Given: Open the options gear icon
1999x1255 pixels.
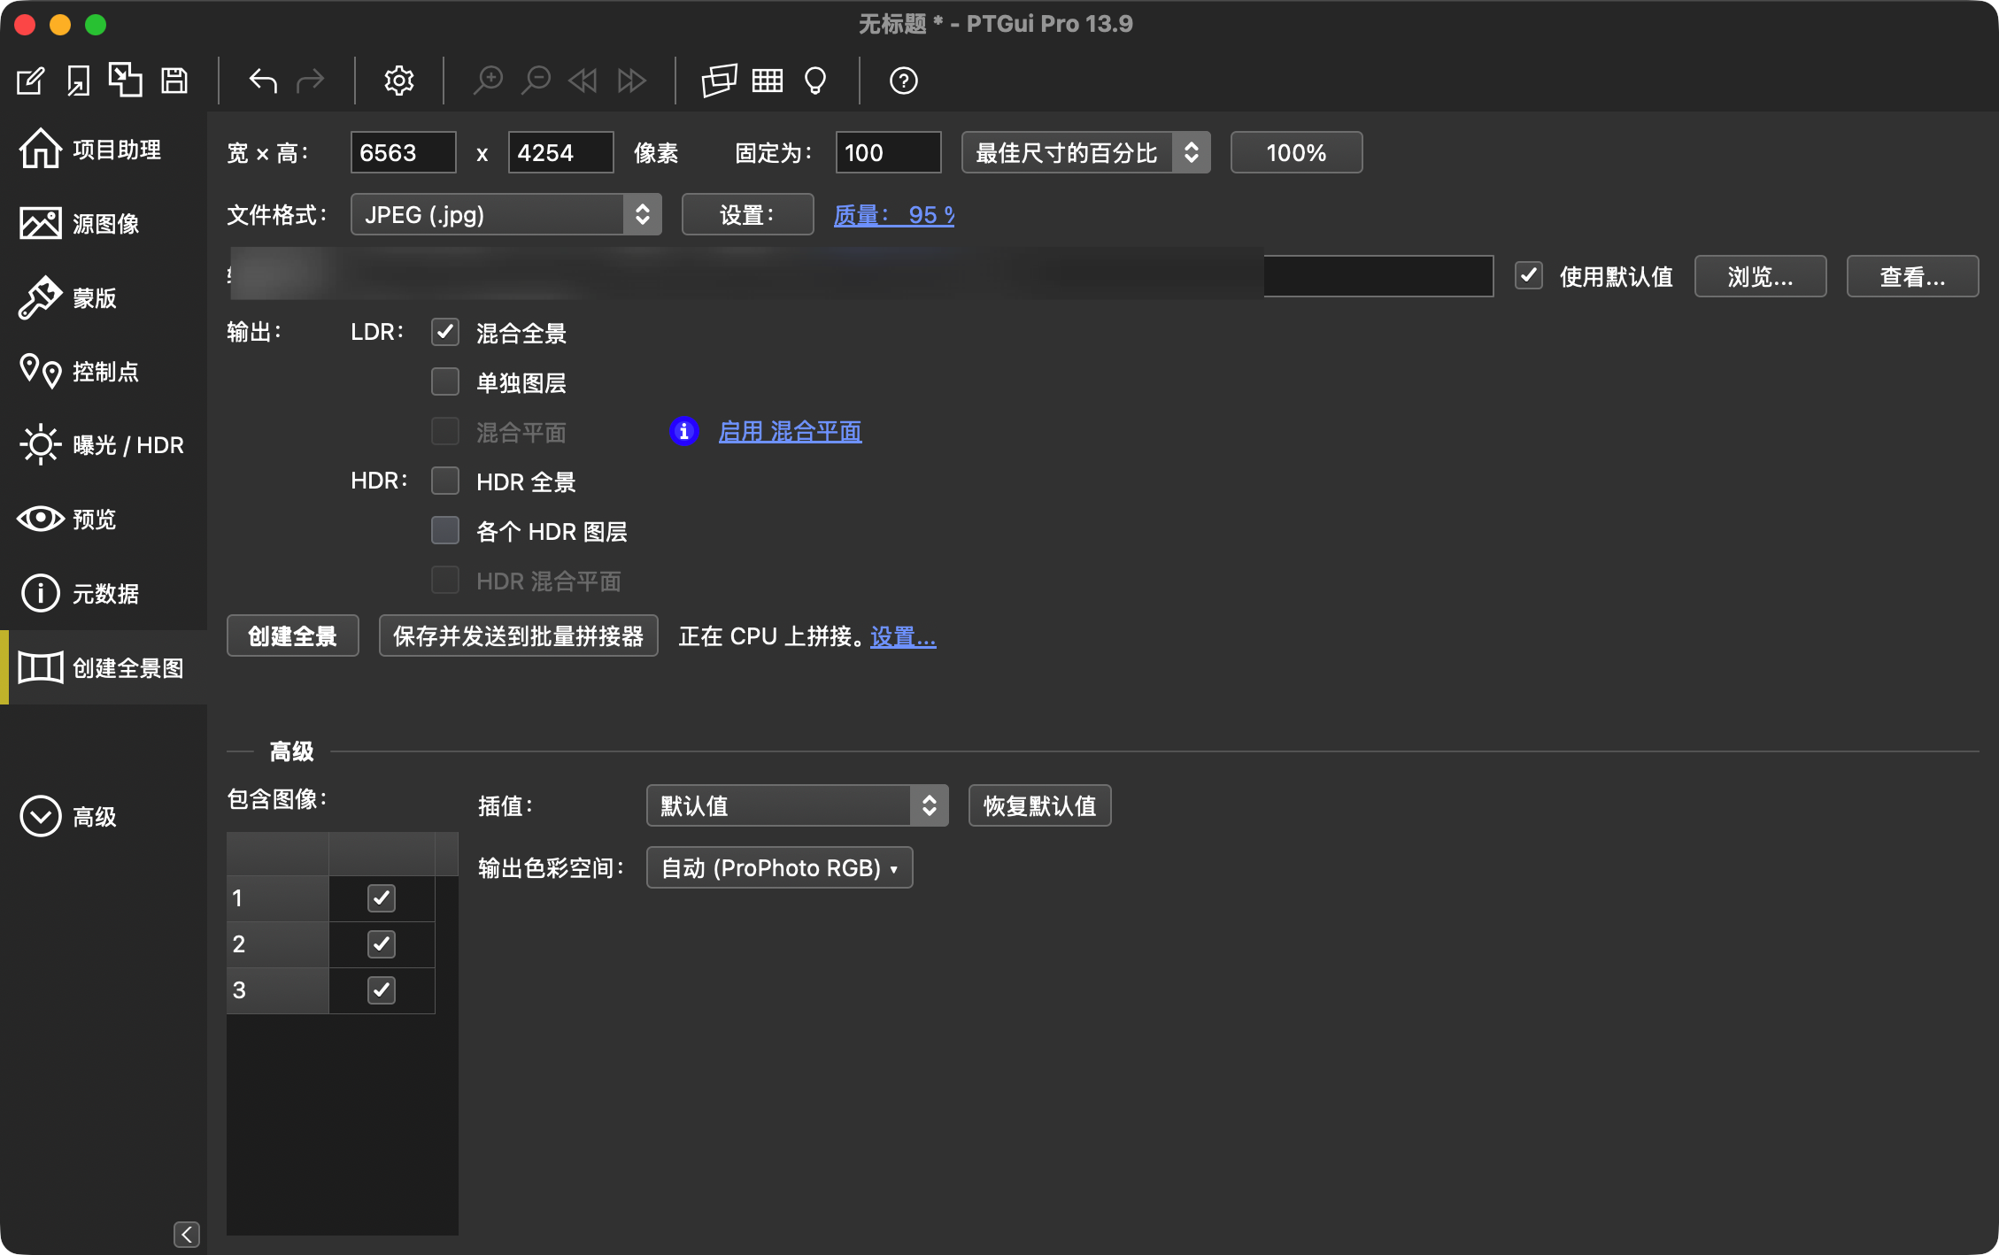Looking at the screenshot, I should 399,81.
